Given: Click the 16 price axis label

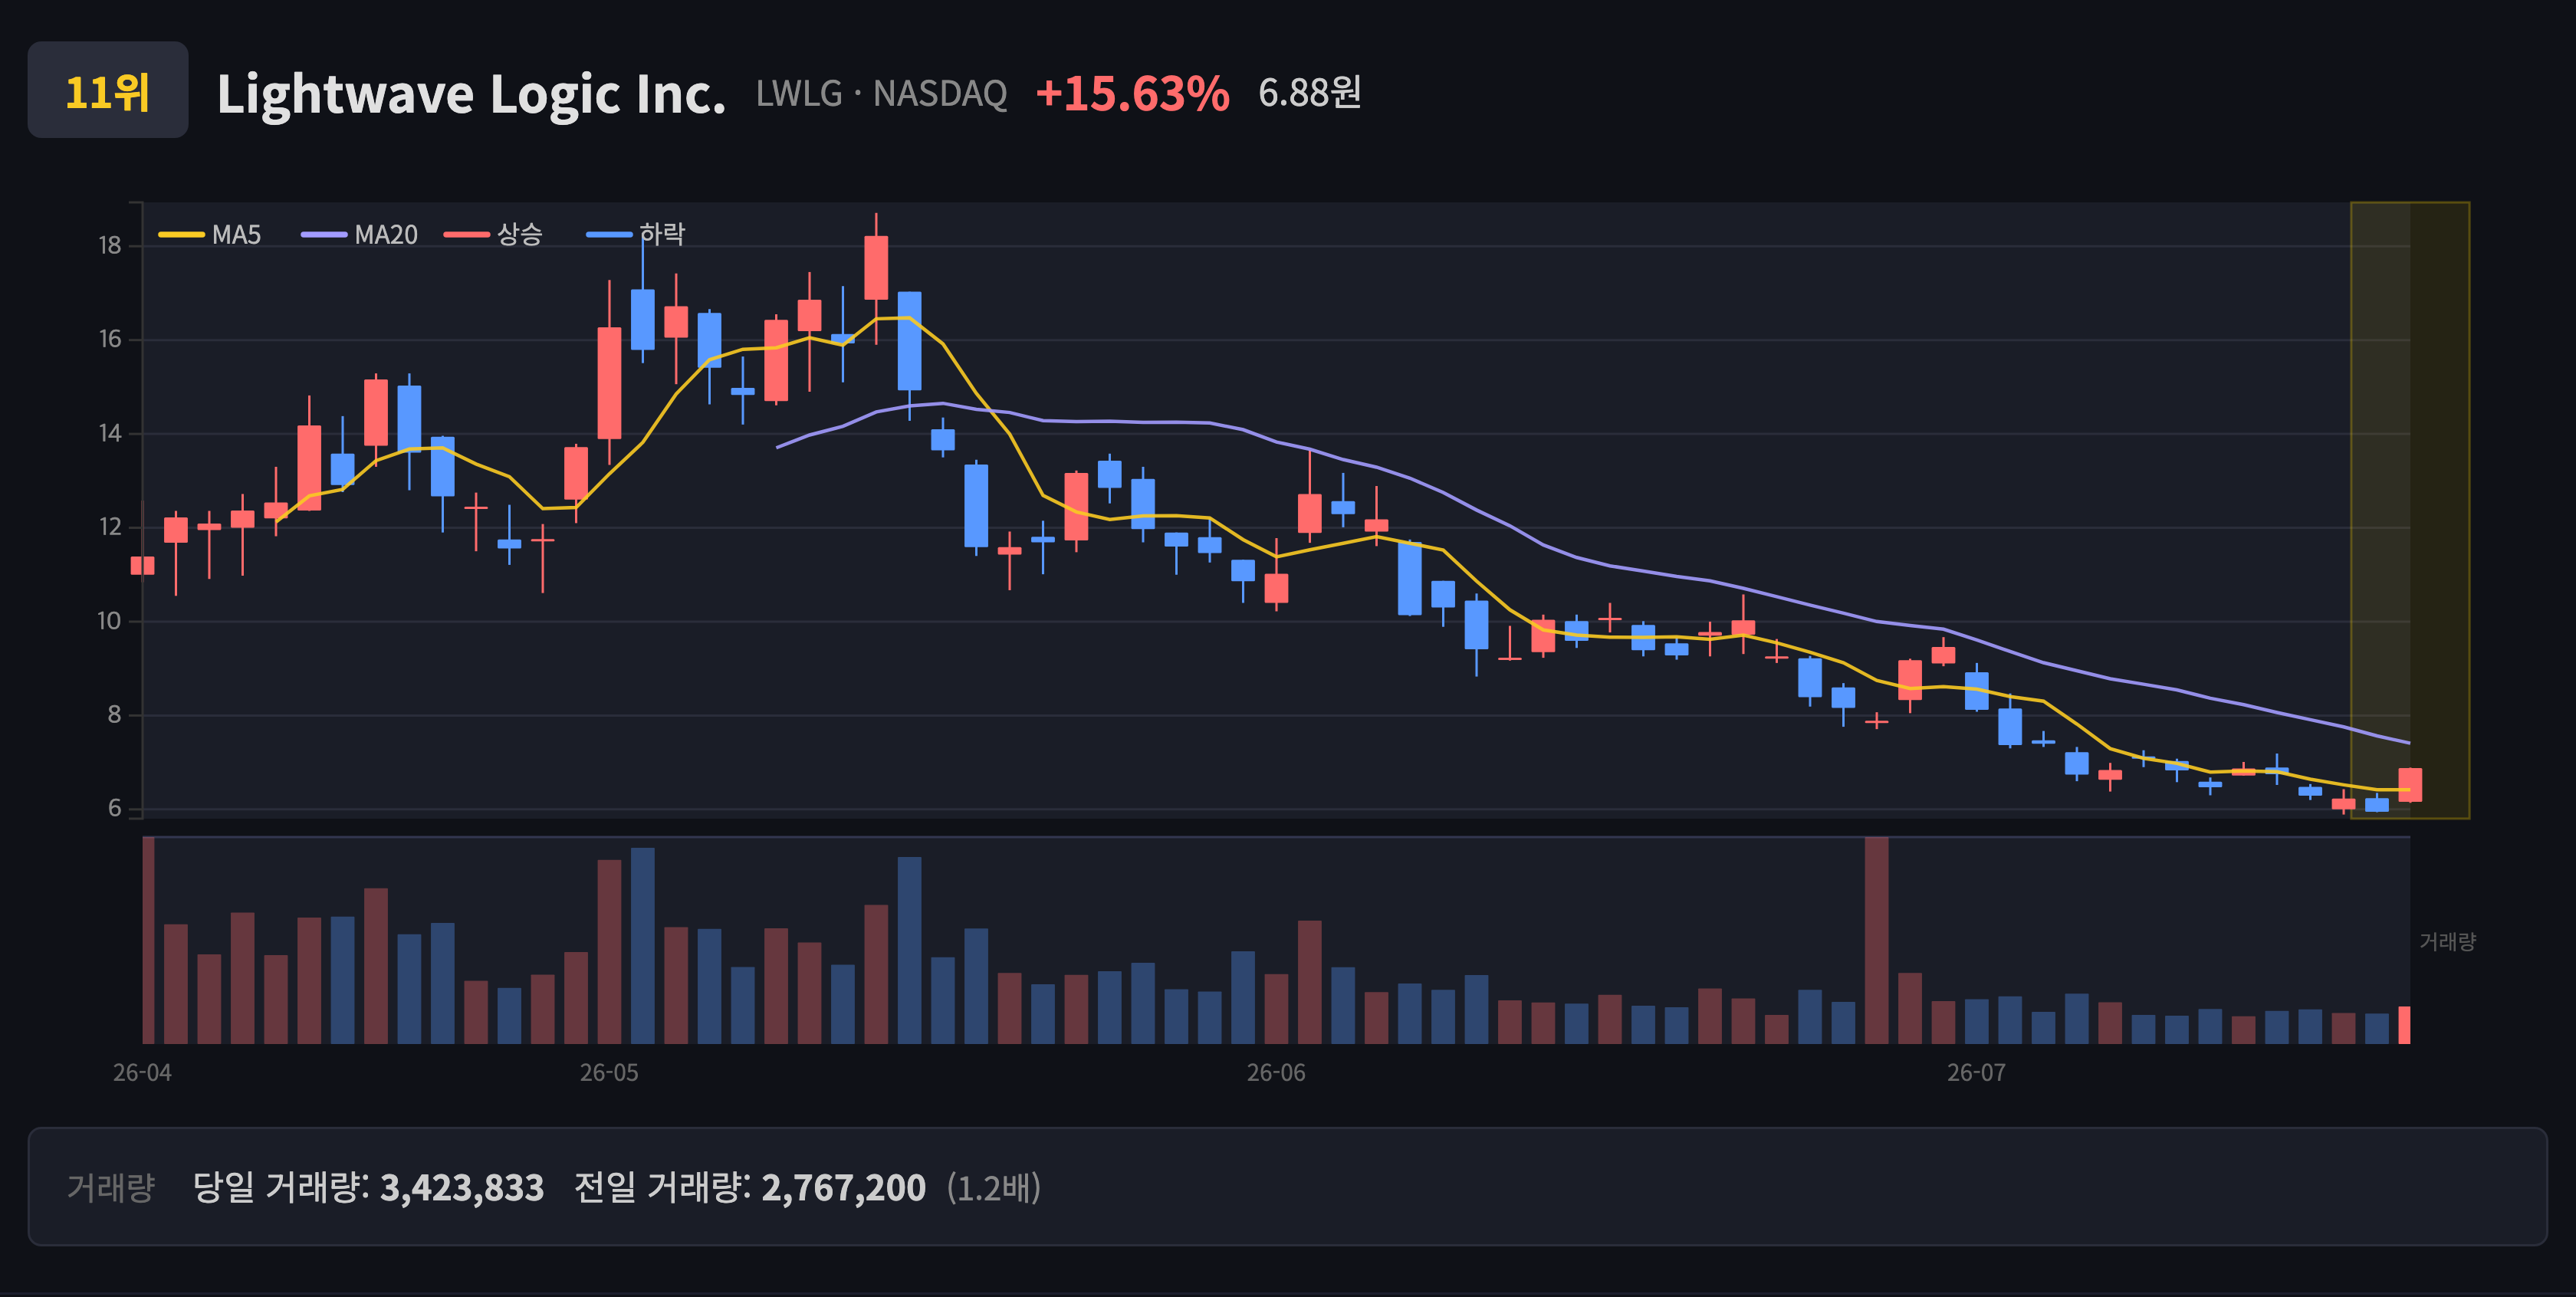Looking at the screenshot, I should coord(110,340).
